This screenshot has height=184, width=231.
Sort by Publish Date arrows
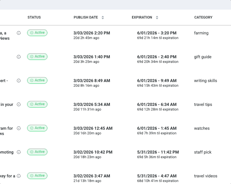[103, 18]
